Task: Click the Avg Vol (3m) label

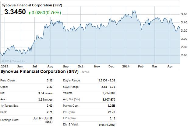Action: point(72,99)
